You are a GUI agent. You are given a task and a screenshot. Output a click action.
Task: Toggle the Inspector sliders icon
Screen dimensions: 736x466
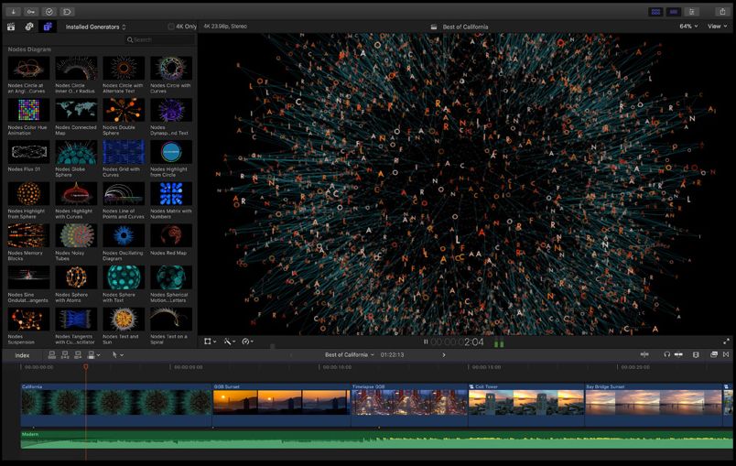tap(694, 11)
